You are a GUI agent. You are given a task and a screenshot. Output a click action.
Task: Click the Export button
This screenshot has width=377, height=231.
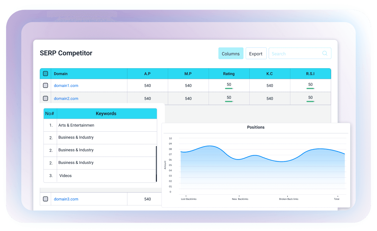pos(256,53)
